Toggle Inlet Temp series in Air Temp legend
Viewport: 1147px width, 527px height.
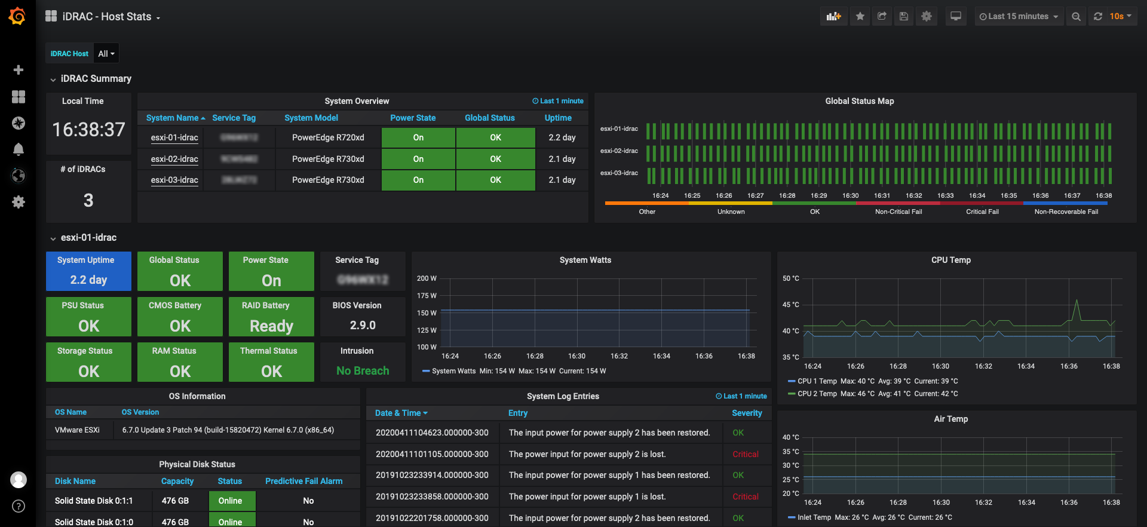(x=814, y=517)
